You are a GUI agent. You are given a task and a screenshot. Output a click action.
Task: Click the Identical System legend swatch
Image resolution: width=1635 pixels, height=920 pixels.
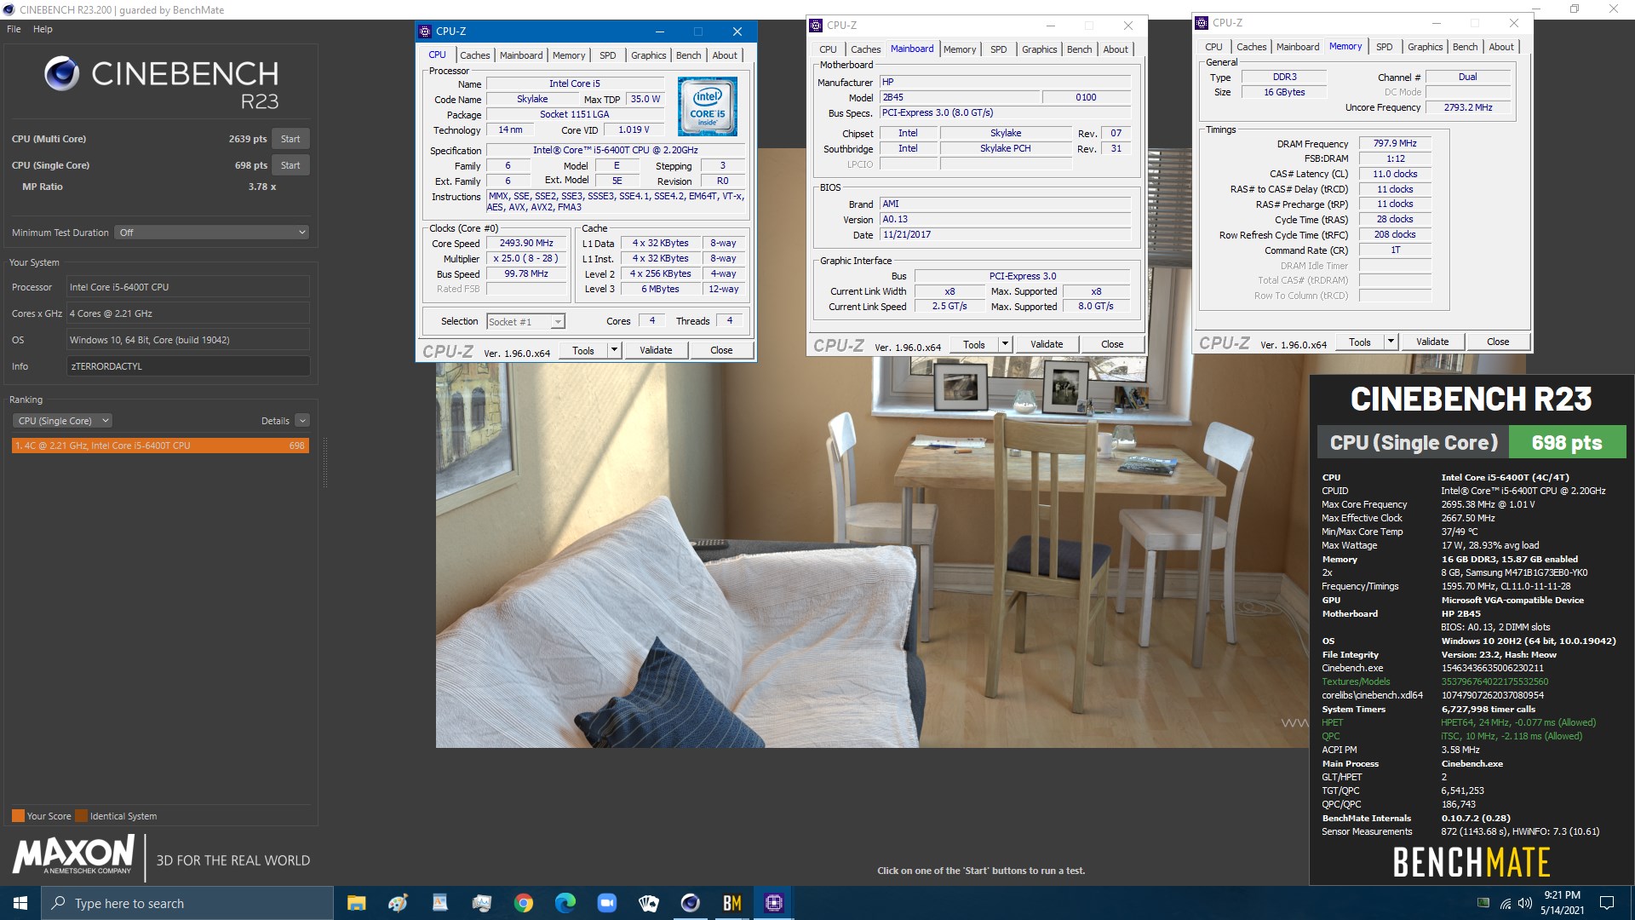[81, 816]
